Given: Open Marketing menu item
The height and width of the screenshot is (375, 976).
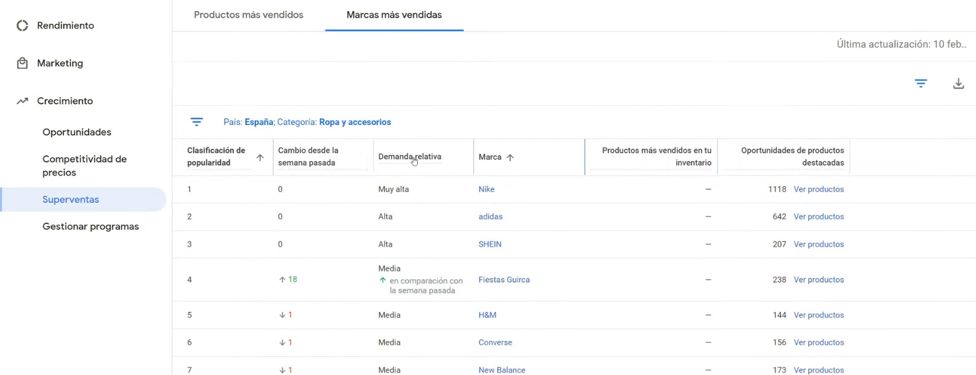Looking at the screenshot, I should [x=60, y=63].
